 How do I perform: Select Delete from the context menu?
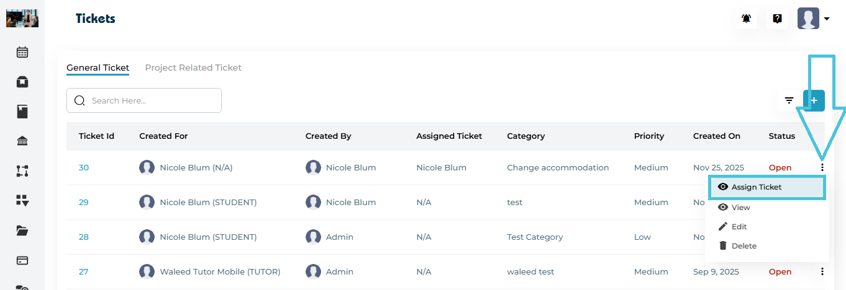[744, 246]
